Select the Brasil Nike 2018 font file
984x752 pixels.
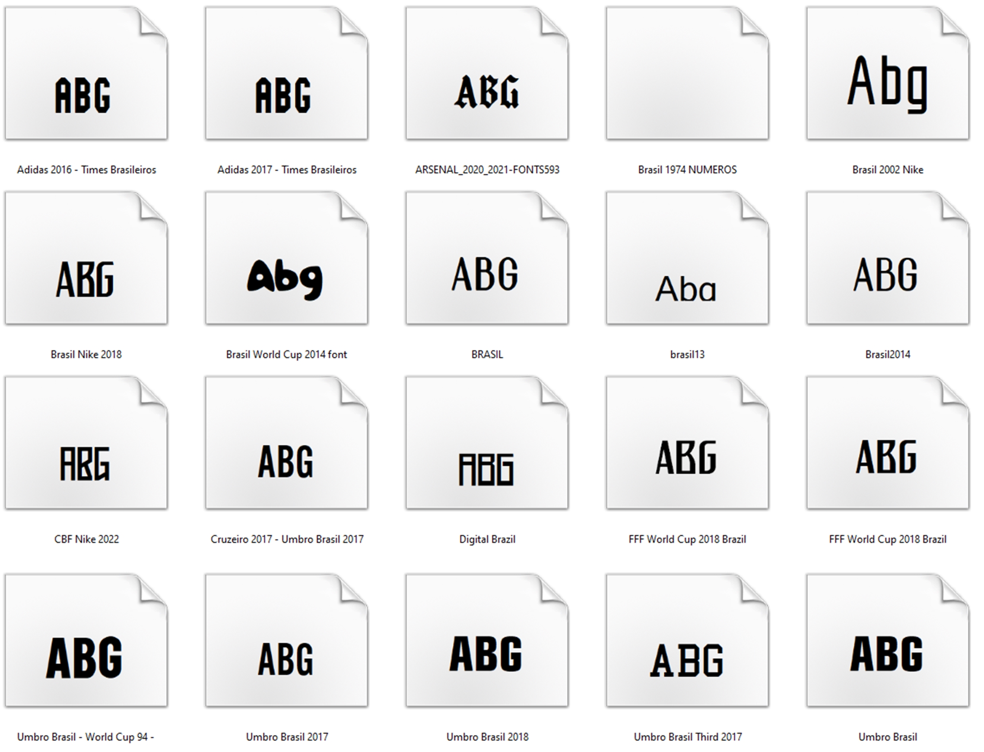86,259
